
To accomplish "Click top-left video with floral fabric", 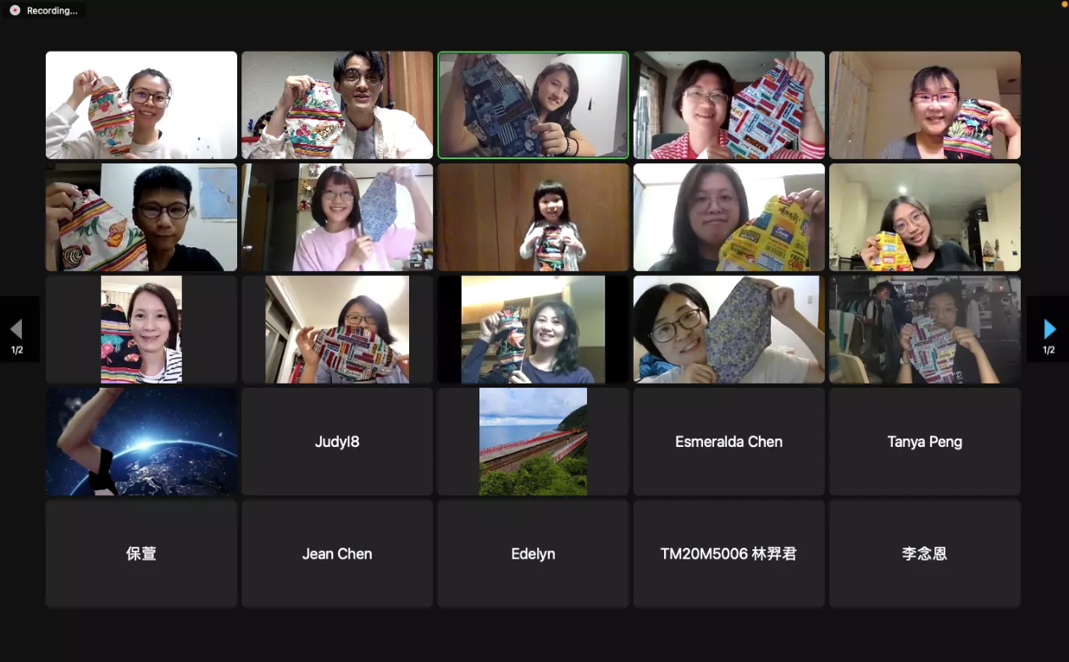I will [141, 105].
